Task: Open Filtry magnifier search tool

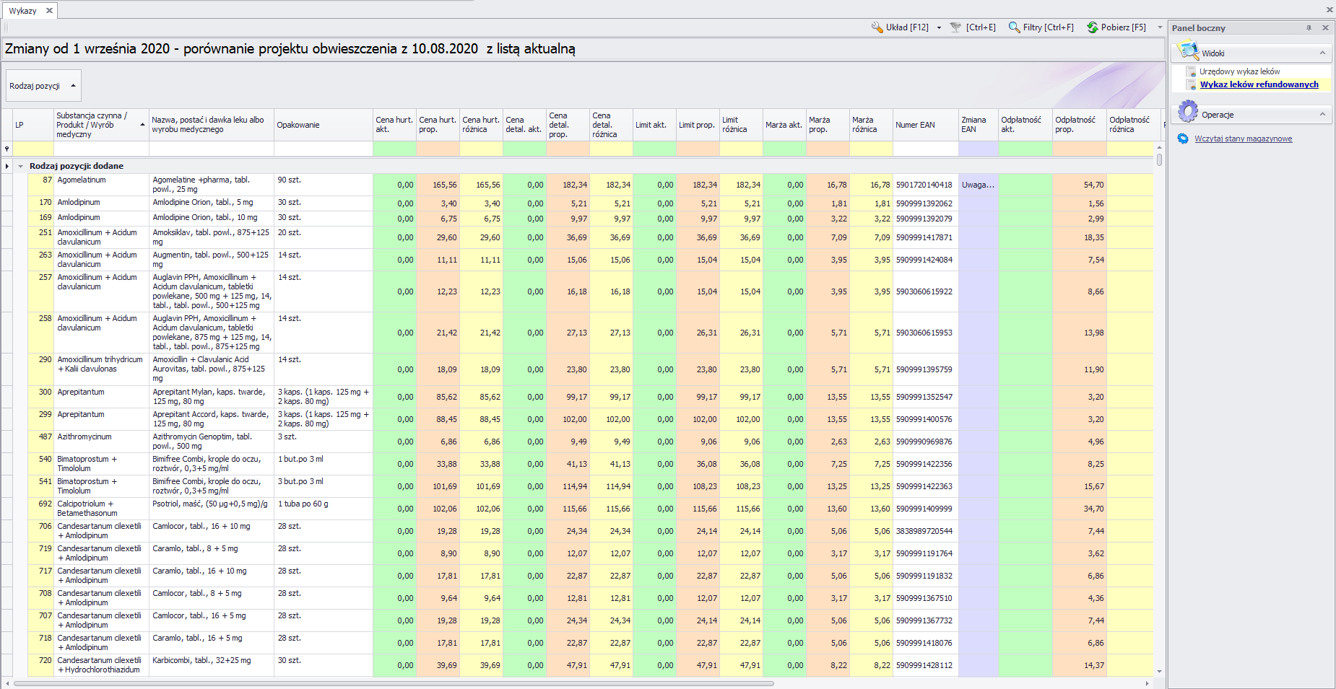Action: (1015, 27)
